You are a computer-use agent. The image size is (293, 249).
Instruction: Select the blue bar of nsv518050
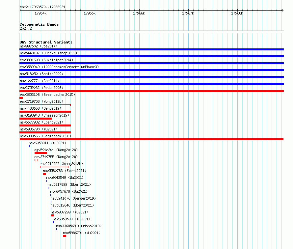[151, 77]
